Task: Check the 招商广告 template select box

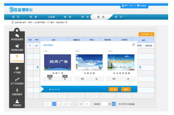Action: pos(65,79)
